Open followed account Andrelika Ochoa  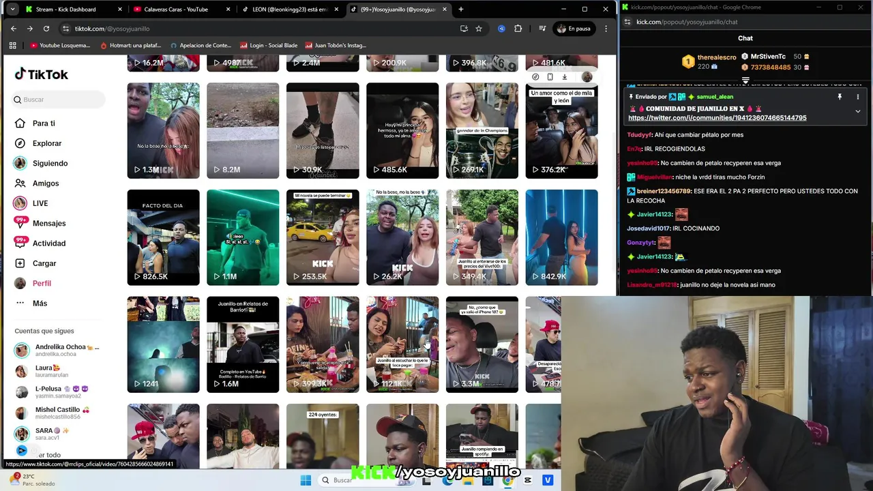[x=58, y=350]
